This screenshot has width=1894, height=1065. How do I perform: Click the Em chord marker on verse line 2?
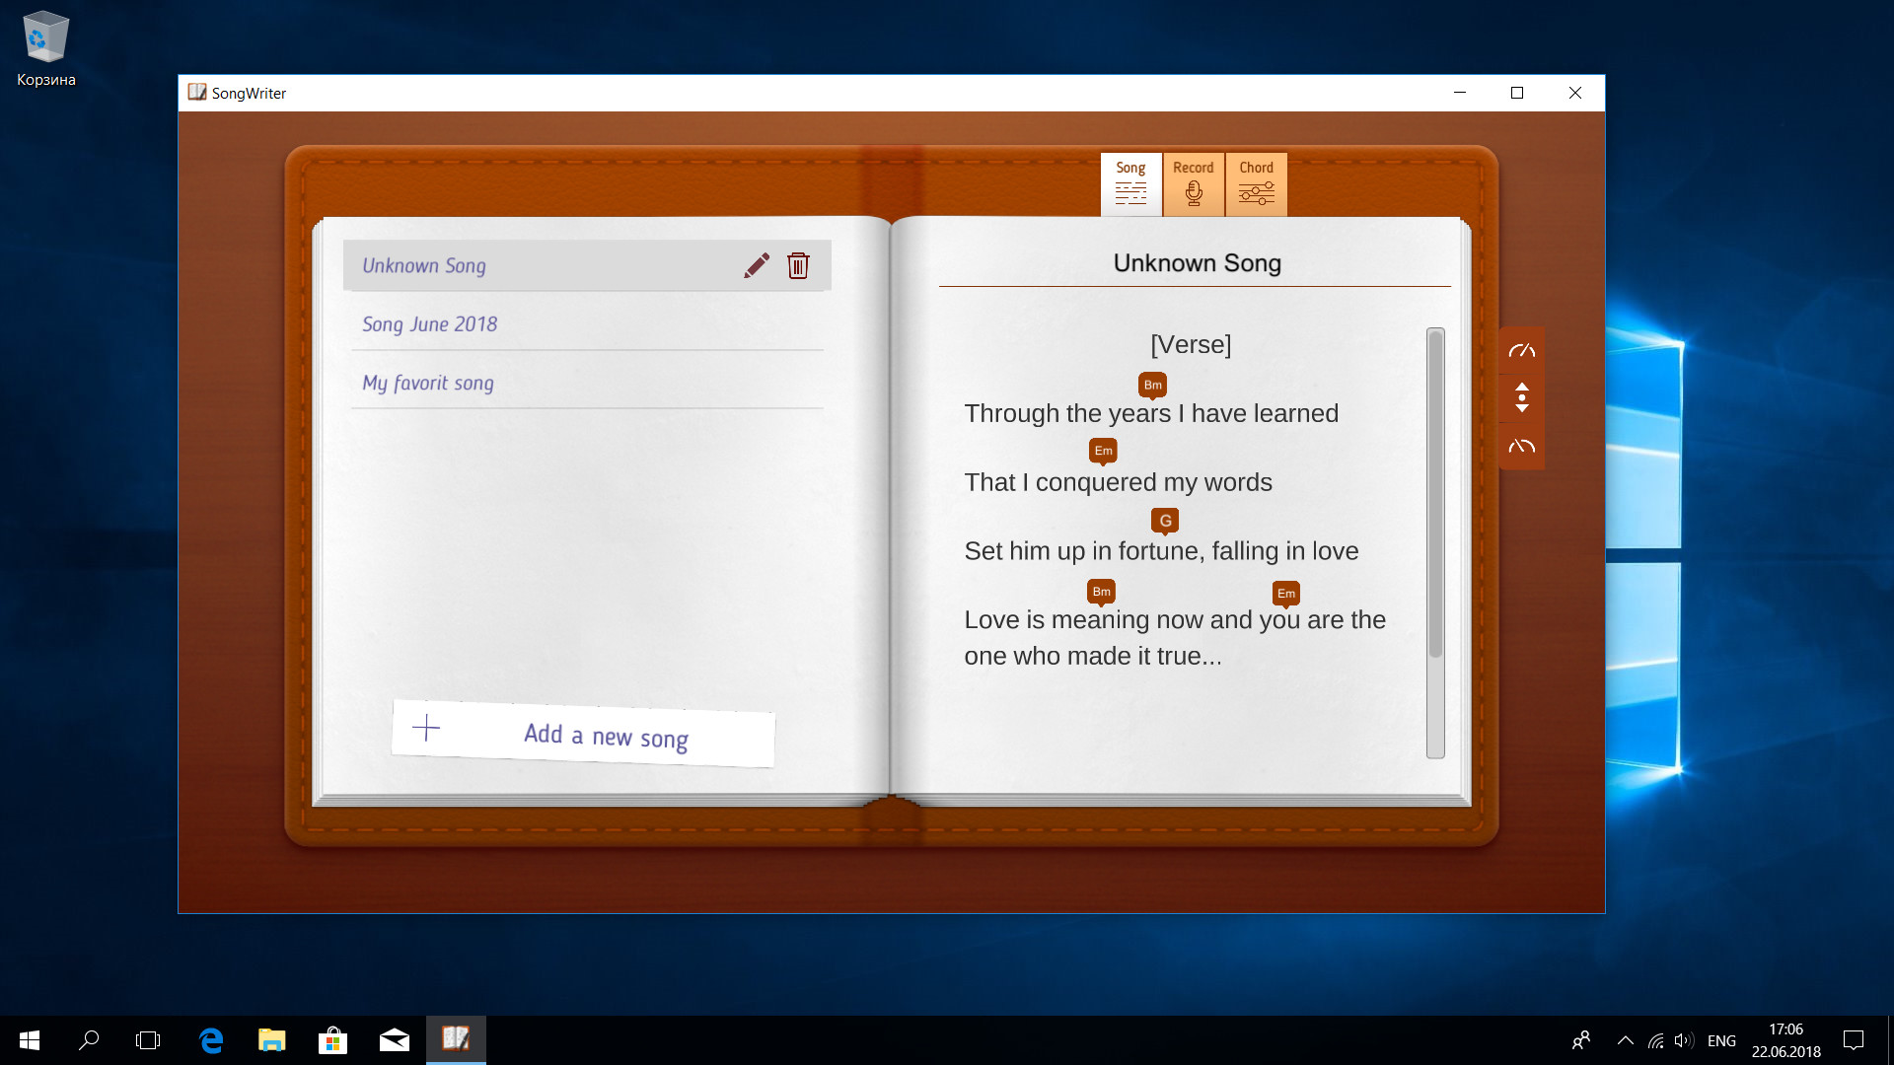click(x=1101, y=450)
